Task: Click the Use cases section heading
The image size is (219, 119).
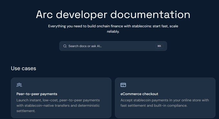Action: pyautogui.click(x=24, y=68)
